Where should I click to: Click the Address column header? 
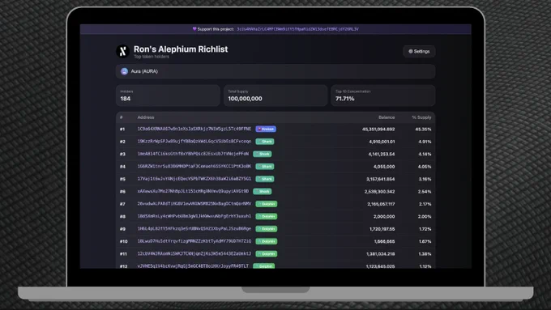point(146,117)
